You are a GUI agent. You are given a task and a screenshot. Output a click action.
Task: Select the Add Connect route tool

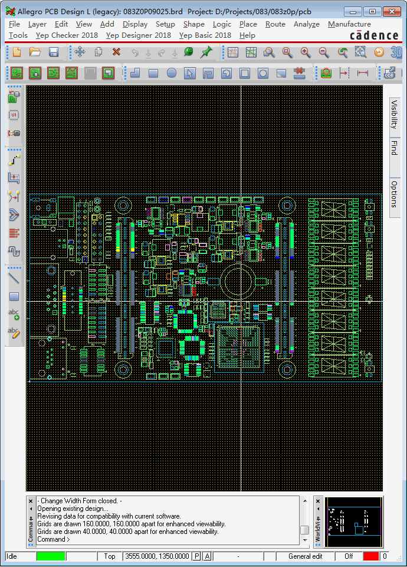(14, 160)
